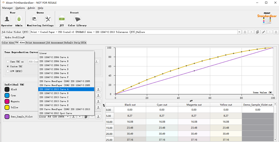
Task: Click Print Standardizer logo
Action: (x=267, y=18)
